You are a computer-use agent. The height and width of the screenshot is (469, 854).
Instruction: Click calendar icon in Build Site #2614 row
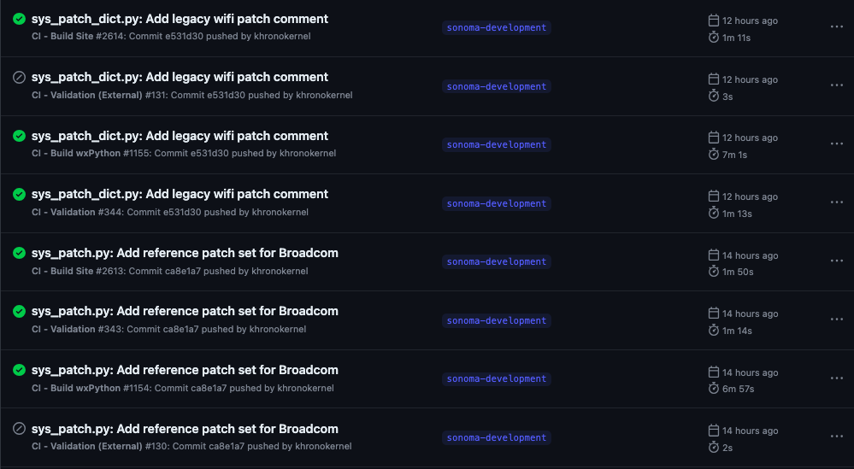pyautogui.click(x=714, y=21)
